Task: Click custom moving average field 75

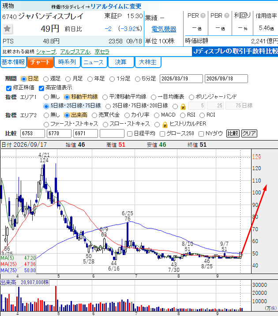Action: click(x=233, y=106)
